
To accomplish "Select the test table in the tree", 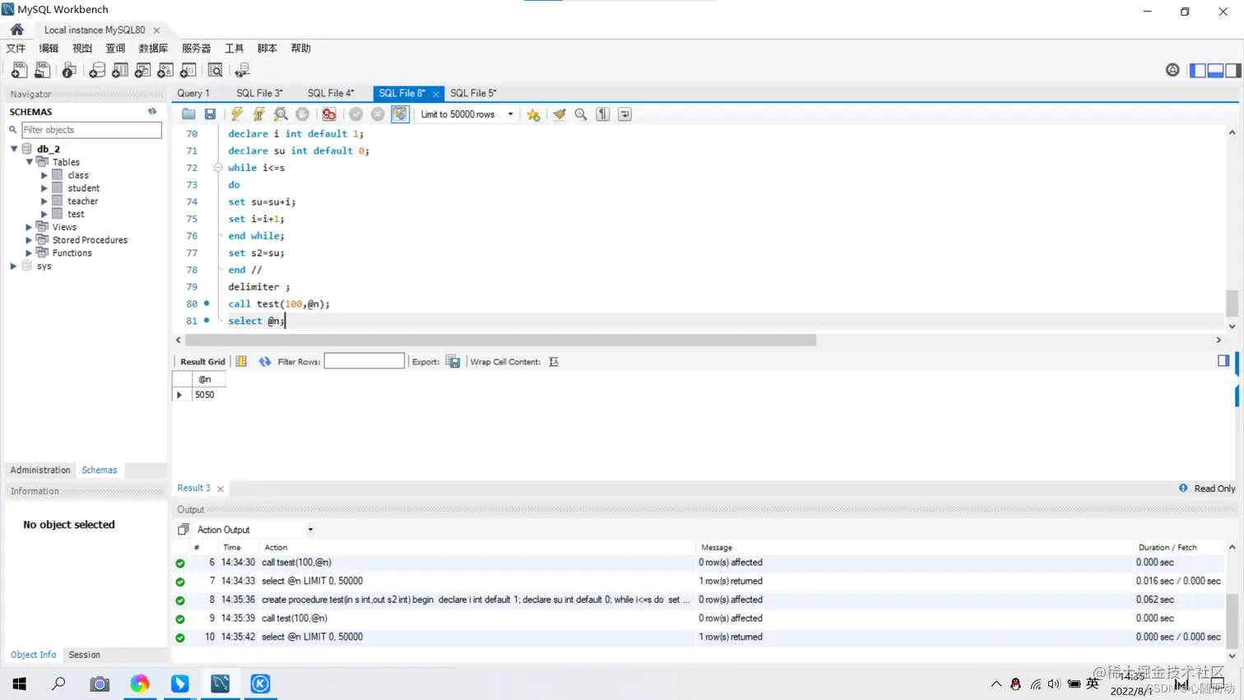I will [x=76, y=215].
